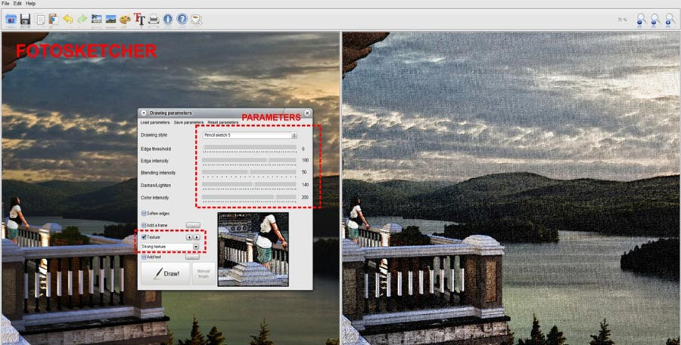Open the blue info icon
Image resolution: width=681 pixels, height=345 pixels.
(168, 19)
